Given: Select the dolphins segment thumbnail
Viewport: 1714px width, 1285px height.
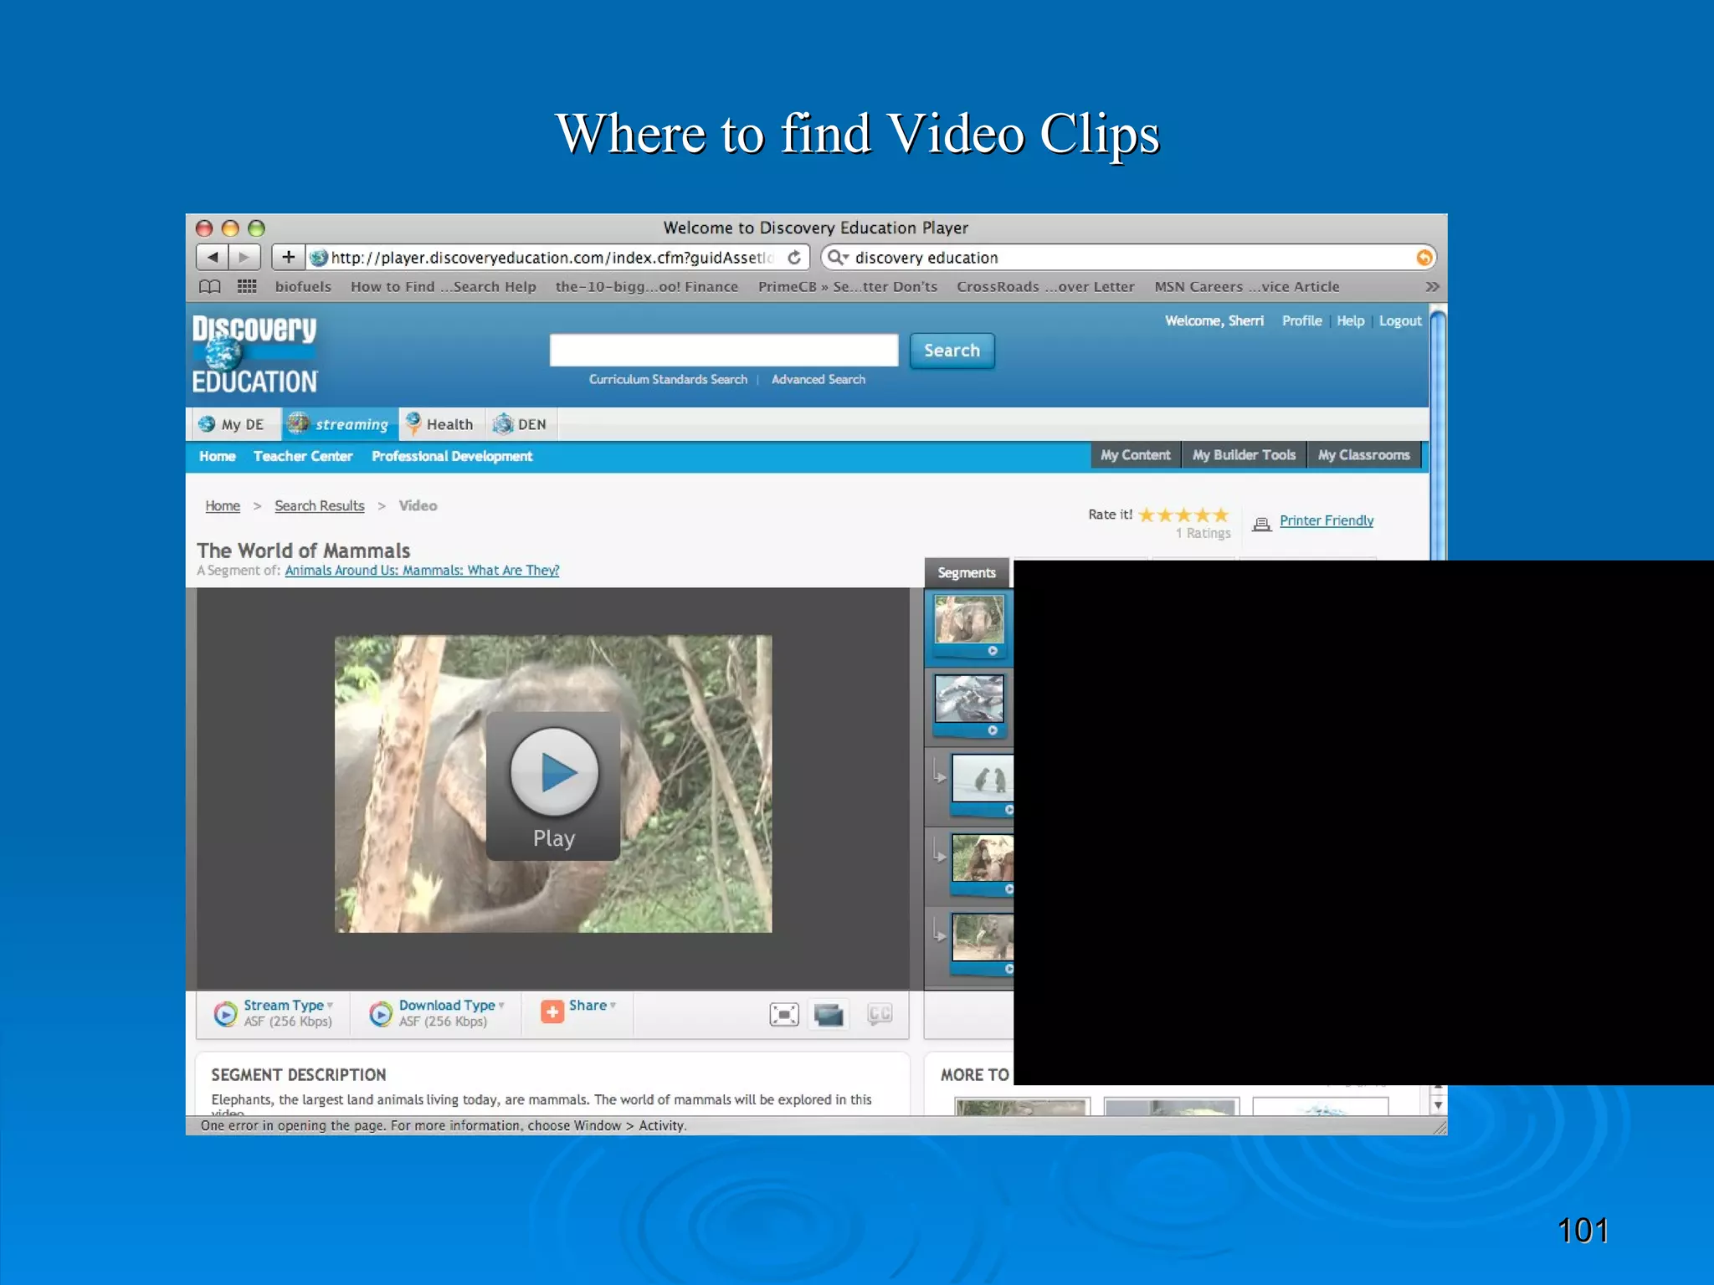Looking at the screenshot, I should click(969, 699).
